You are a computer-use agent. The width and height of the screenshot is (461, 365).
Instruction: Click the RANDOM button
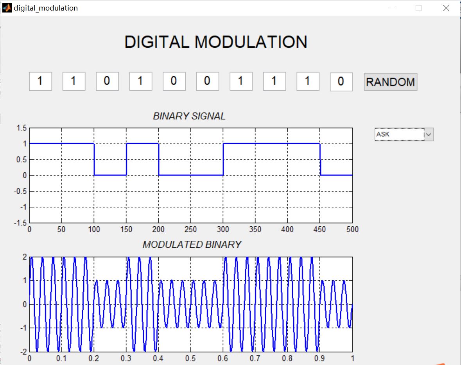[391, 82]
